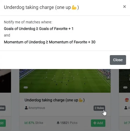Click the Goals of Underdog rule text
Screen dimensions: 130x131
click(39, 29)
